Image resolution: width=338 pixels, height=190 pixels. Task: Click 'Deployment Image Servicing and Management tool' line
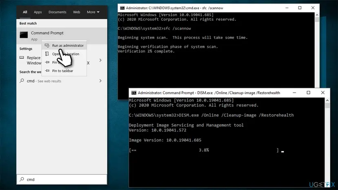pos(186,125)
